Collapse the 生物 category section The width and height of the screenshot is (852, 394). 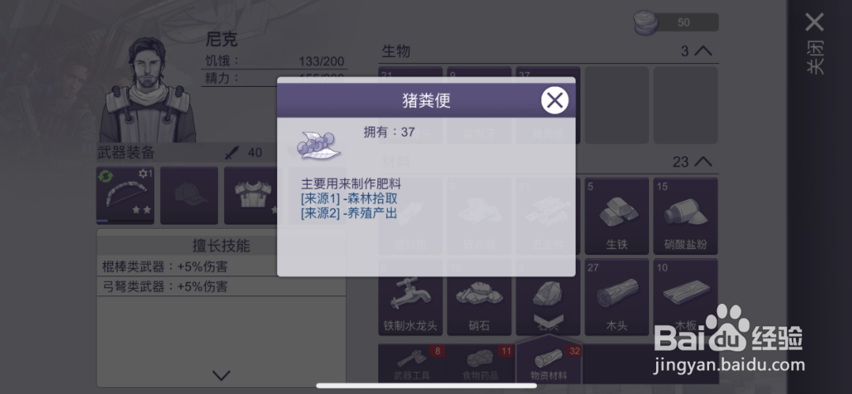click(703, 51)
